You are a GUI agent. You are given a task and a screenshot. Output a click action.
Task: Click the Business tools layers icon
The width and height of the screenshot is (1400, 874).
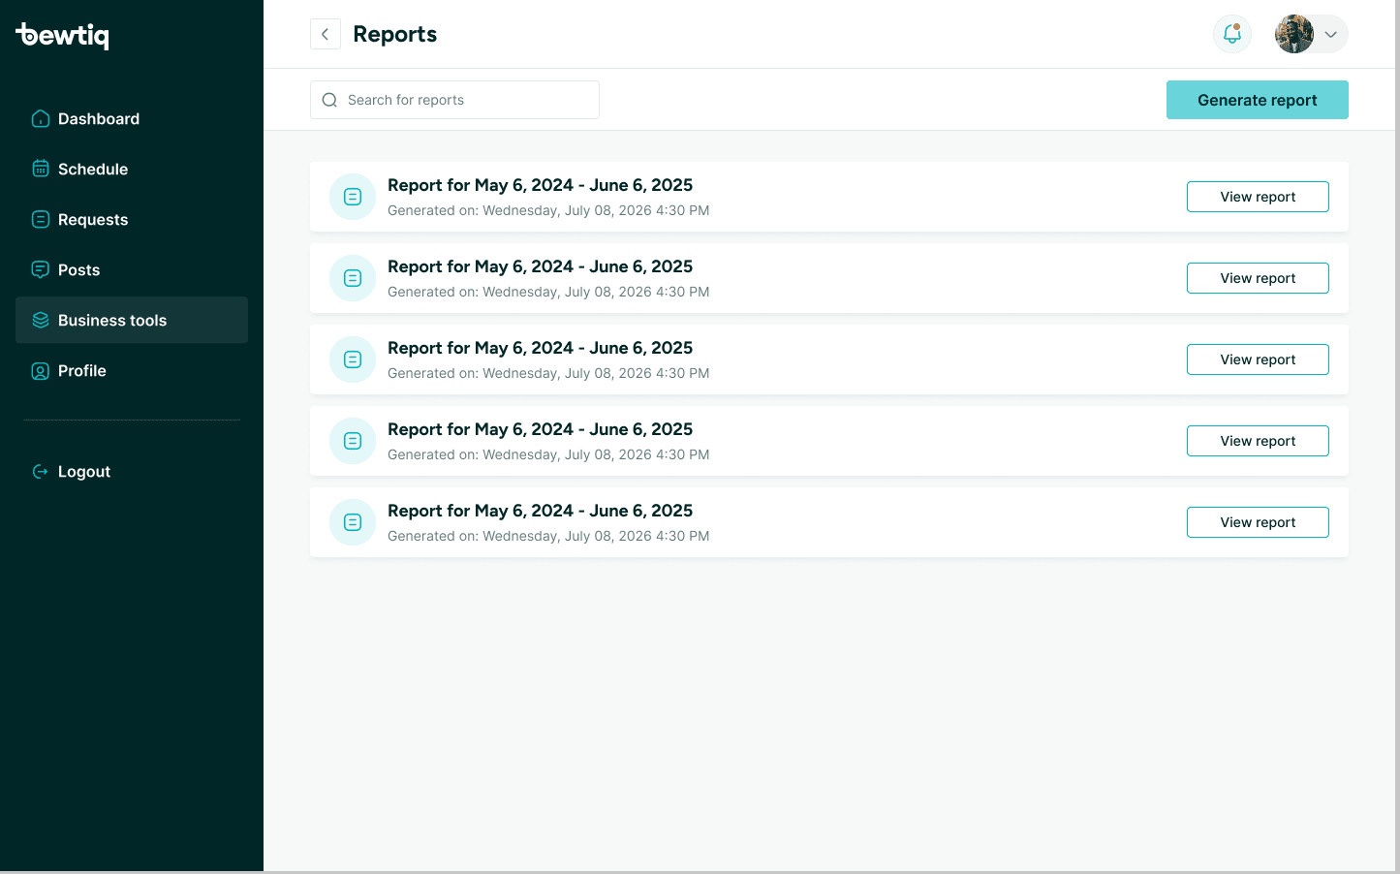[41, 320]
